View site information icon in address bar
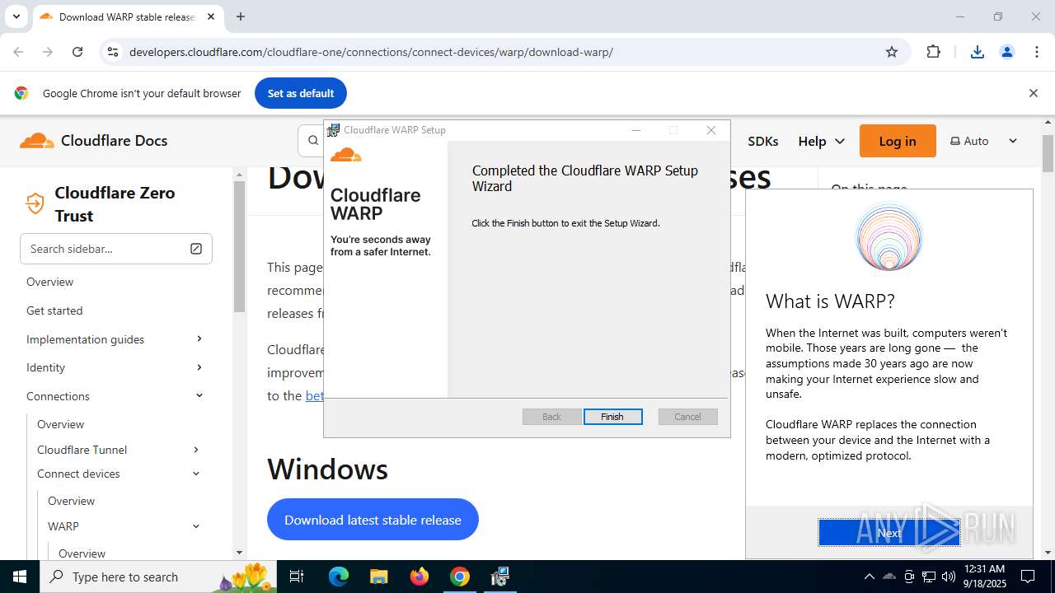 [113, 52]
